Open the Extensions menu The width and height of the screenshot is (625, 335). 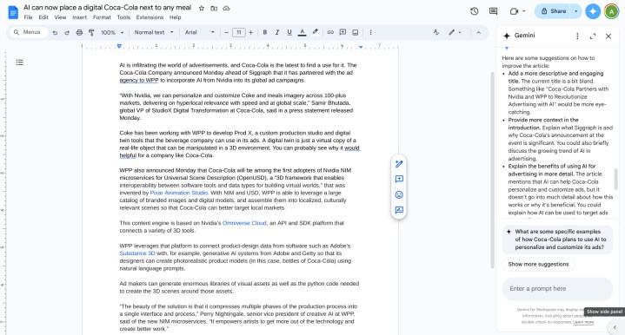pyautogui.click(x=150, y=17)
